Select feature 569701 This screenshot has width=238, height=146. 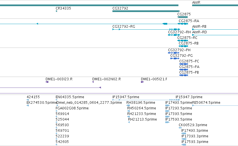(x=62, y=131)
